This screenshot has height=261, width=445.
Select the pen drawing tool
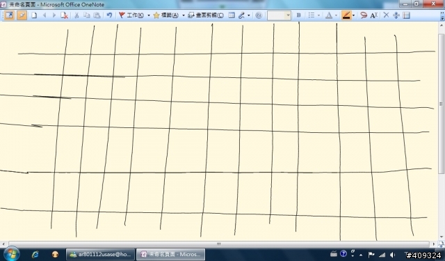241,15
